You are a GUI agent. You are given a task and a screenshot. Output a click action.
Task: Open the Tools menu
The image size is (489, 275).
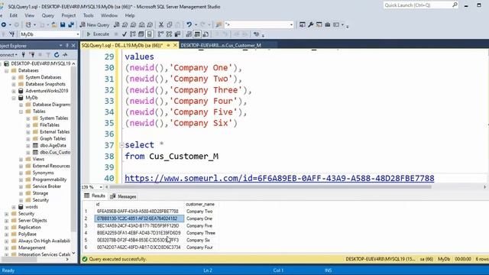point(89,15)
